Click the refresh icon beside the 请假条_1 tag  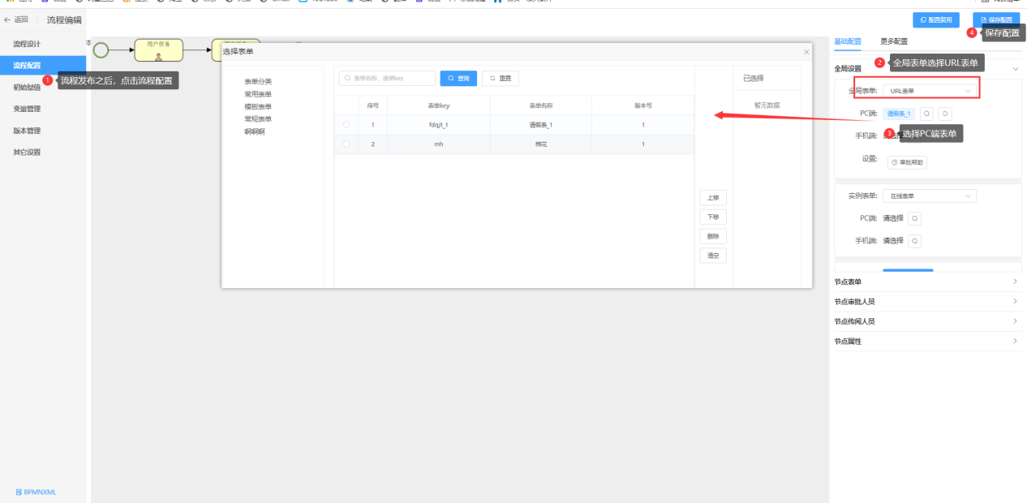(945, 114)
